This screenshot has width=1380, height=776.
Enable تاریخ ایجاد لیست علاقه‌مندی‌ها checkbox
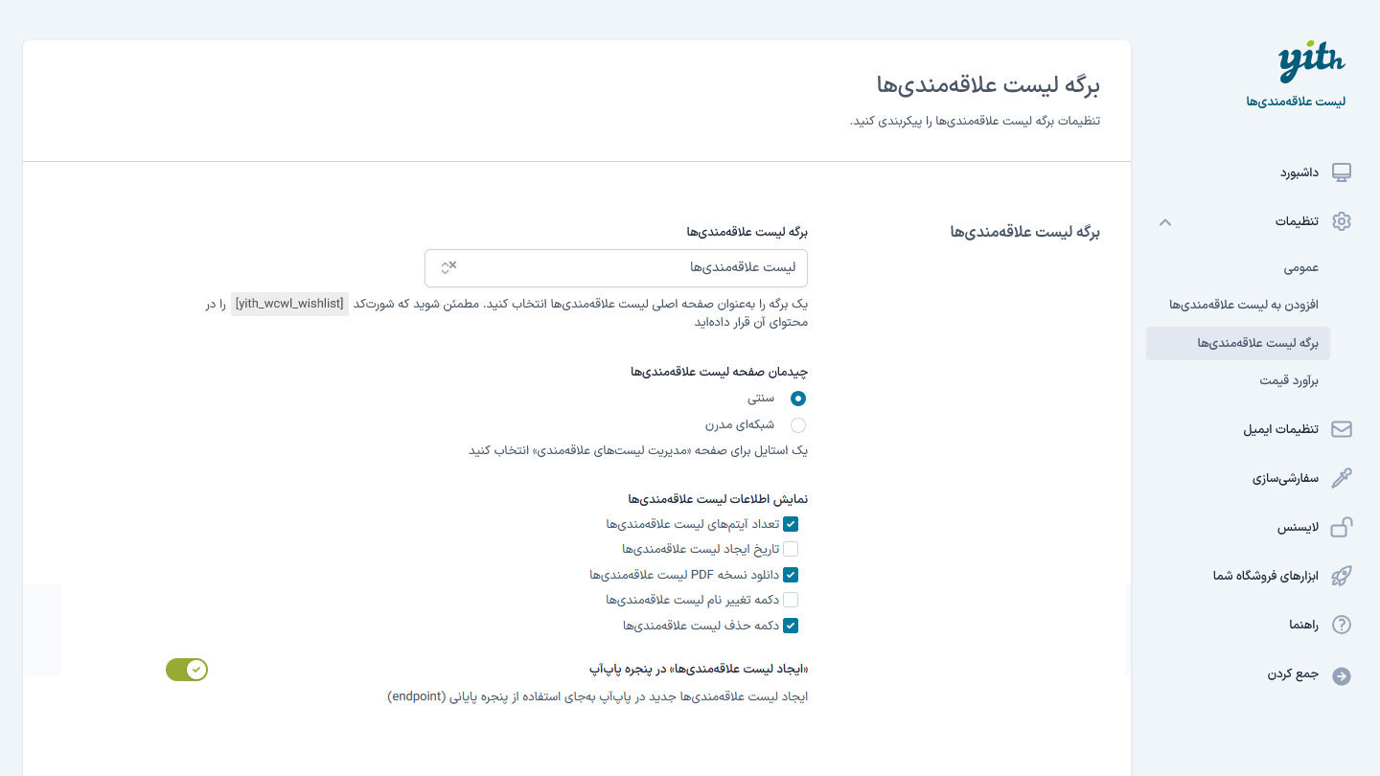click(791, 549)
